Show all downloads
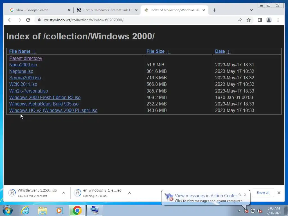 (263, 192)
